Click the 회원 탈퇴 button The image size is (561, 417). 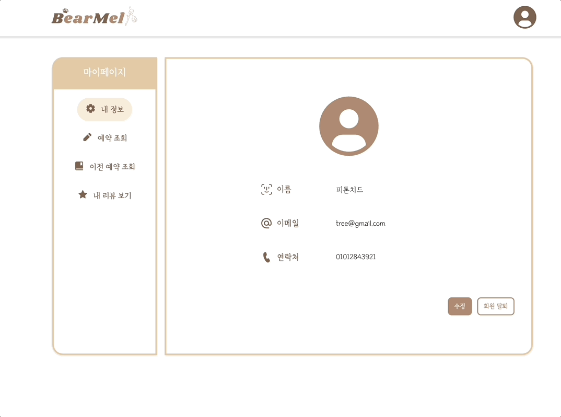pos(496,306)
